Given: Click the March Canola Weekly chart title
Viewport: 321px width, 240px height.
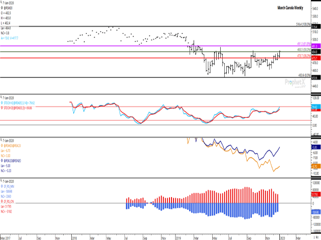Looking at the screenshot, I should coord(290,8).
